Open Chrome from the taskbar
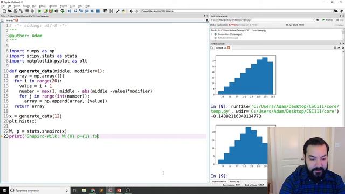345x194 pixels. 93,190
